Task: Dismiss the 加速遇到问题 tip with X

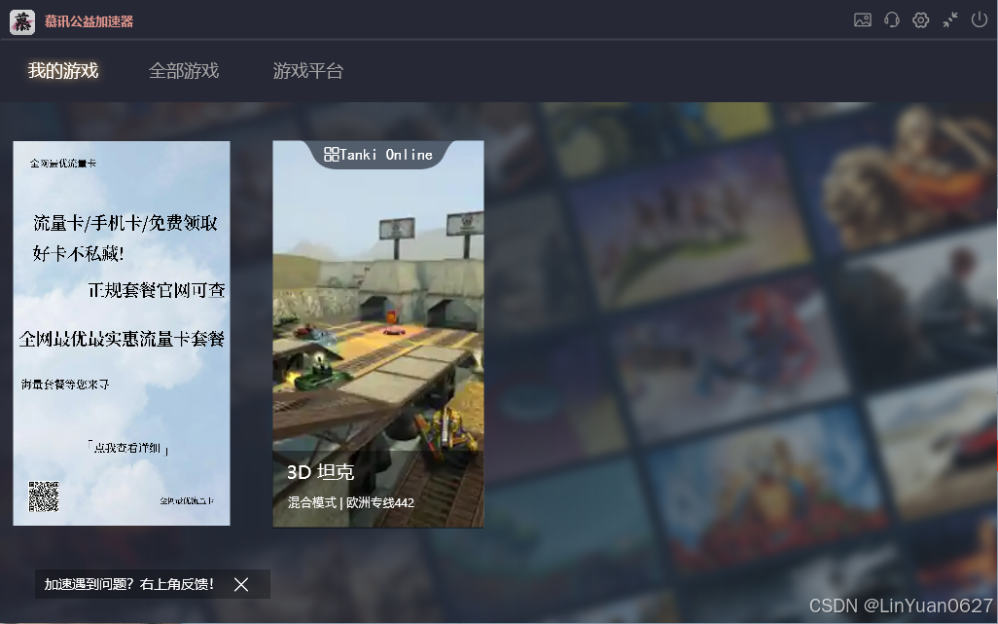Action: [x=241, y=584]
